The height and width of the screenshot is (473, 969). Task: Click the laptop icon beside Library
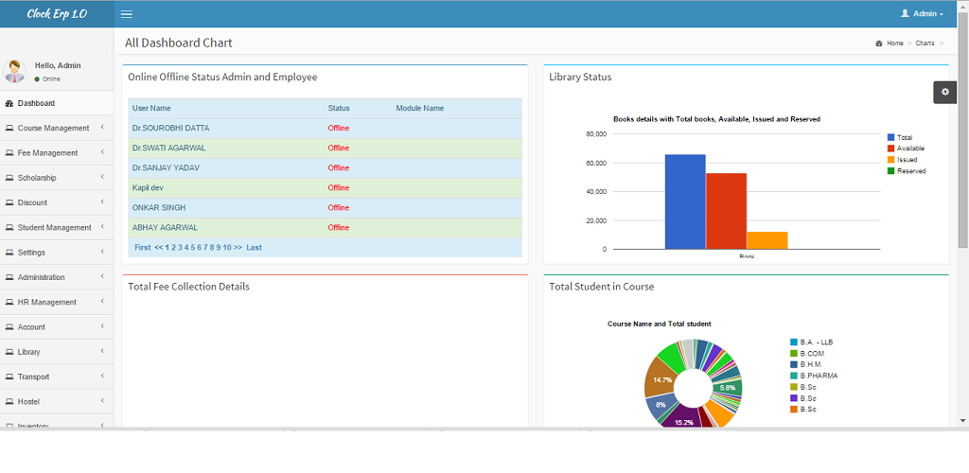click(x=9, y=352)
